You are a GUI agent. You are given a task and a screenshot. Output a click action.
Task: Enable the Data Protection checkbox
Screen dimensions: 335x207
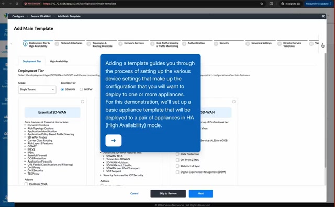pos(177,154)
